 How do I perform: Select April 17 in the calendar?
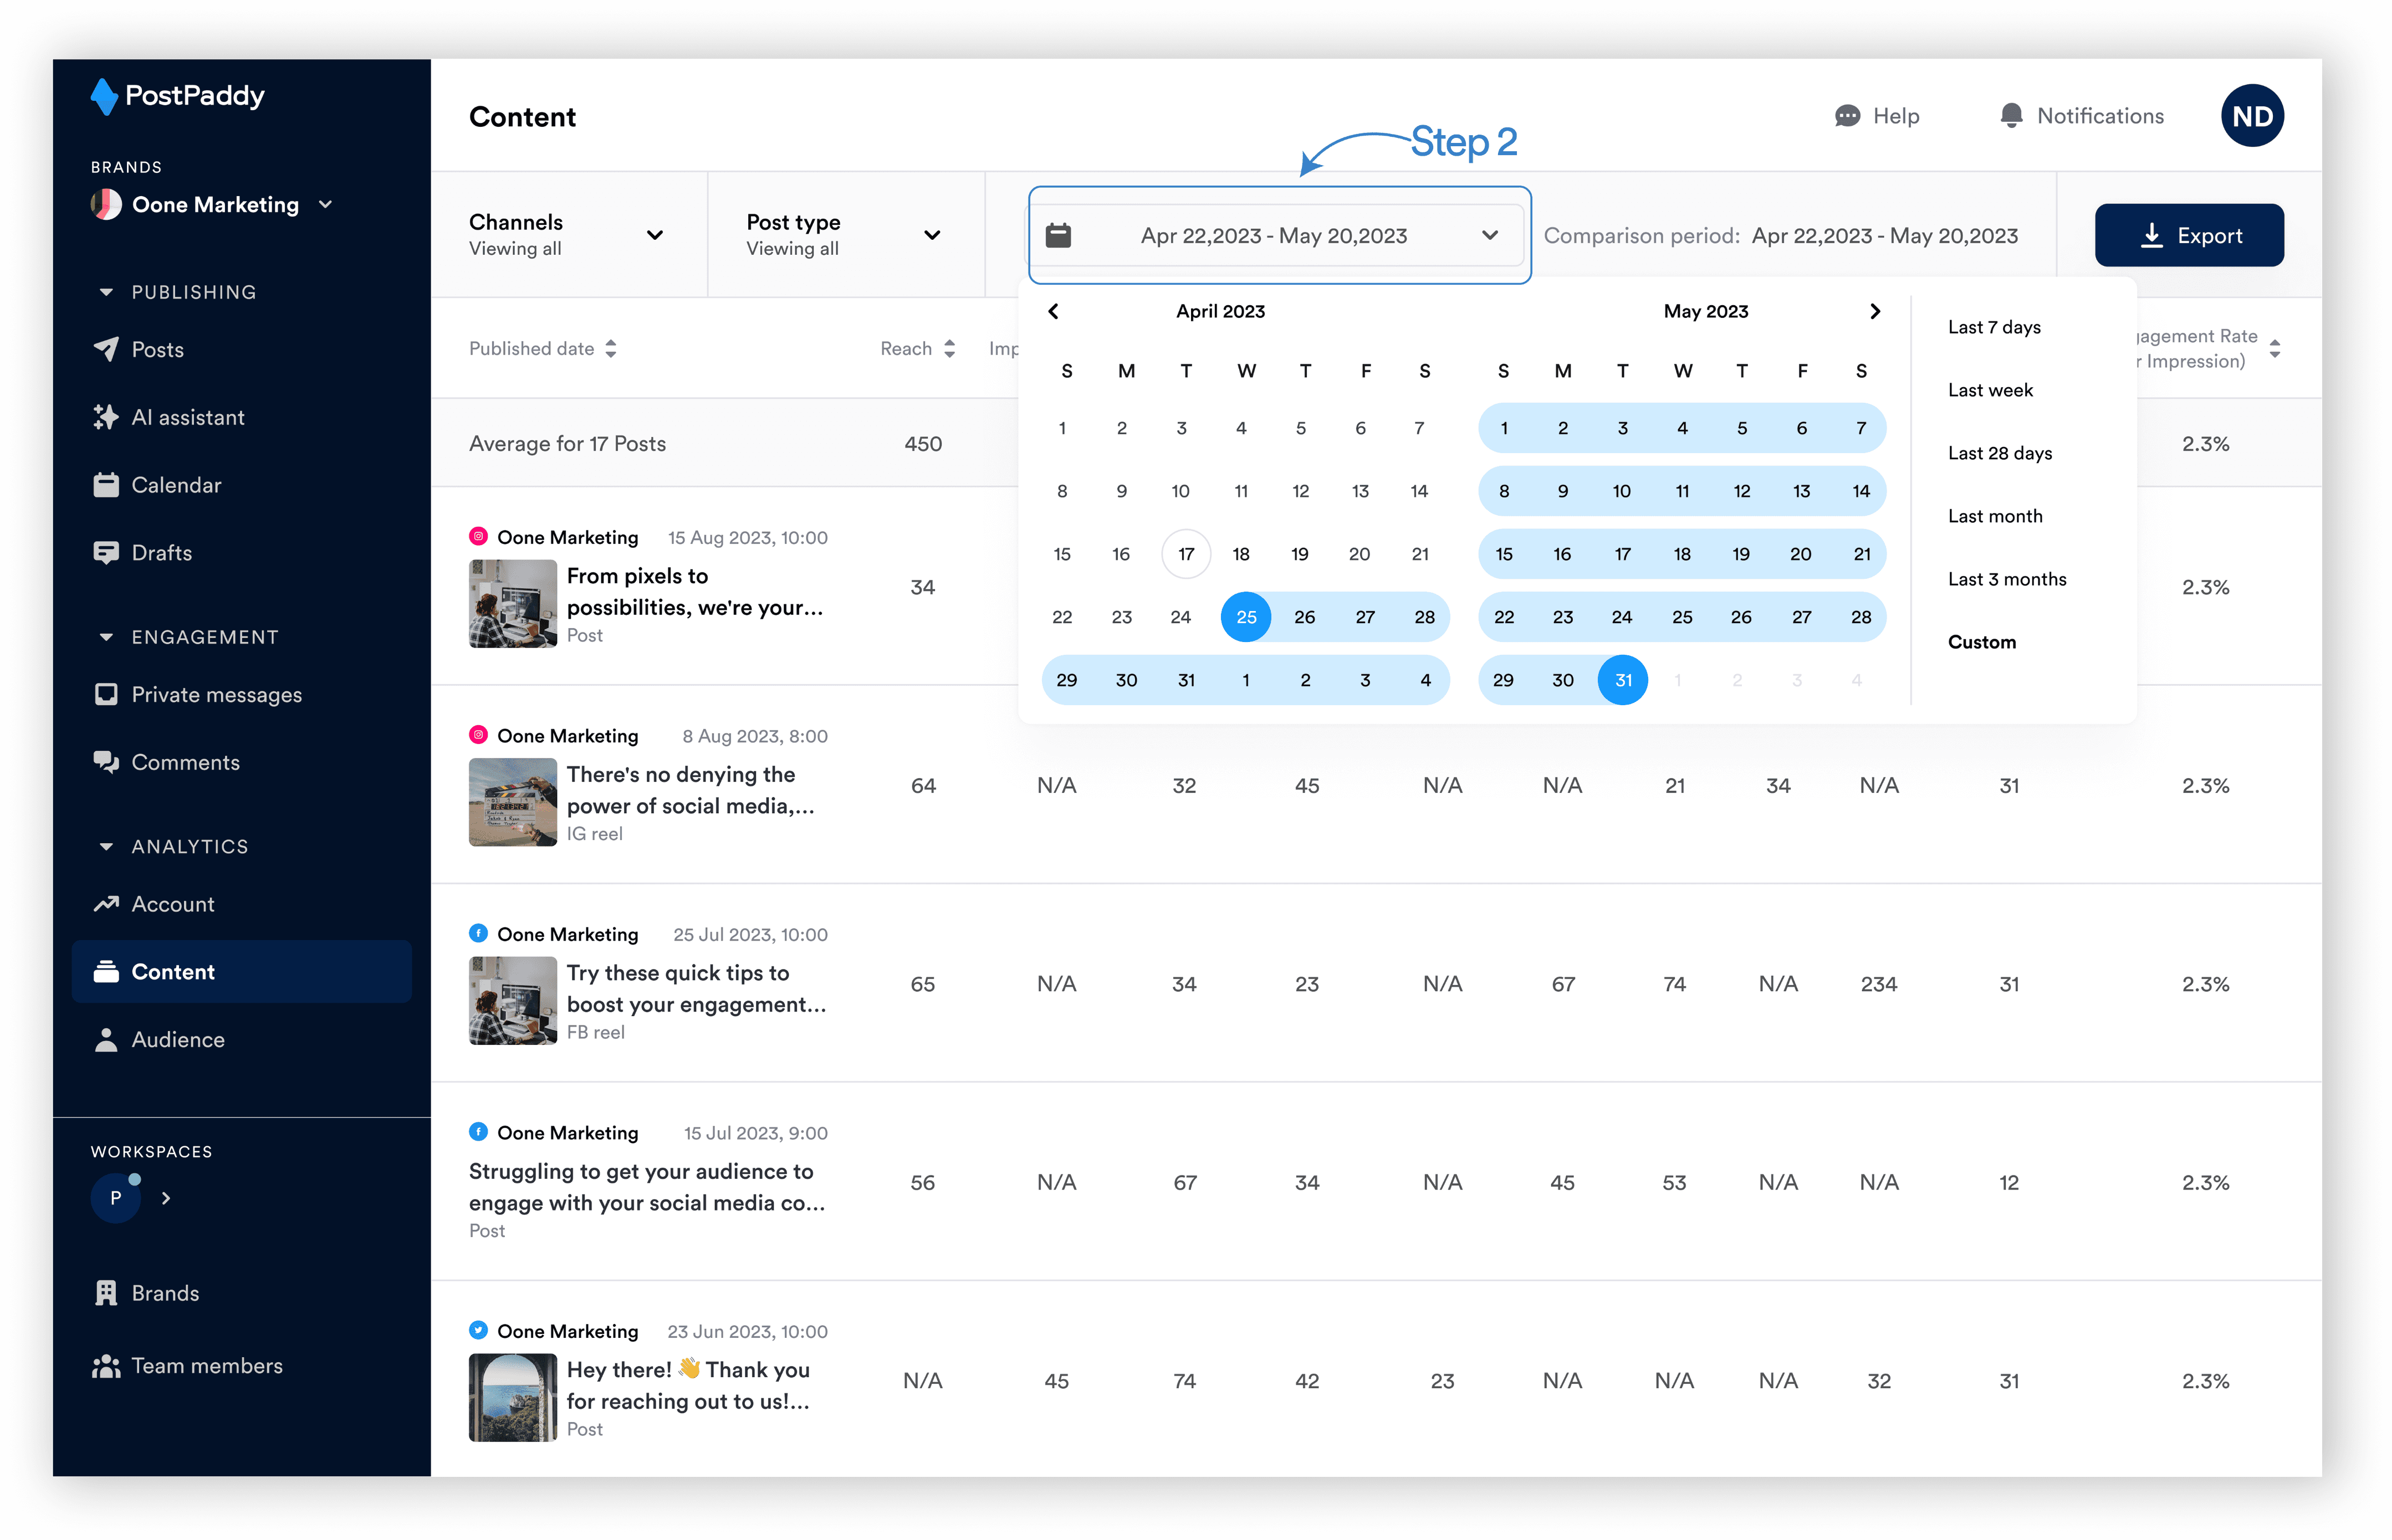pyautogui.click(x=1185, y=554)
